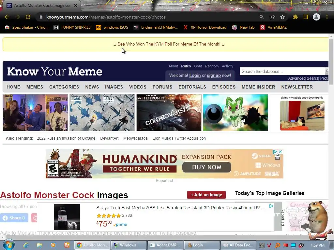Click BUY NOW on Humankind ad
This screenshot has height=250, width=334.
click(206, 167)
